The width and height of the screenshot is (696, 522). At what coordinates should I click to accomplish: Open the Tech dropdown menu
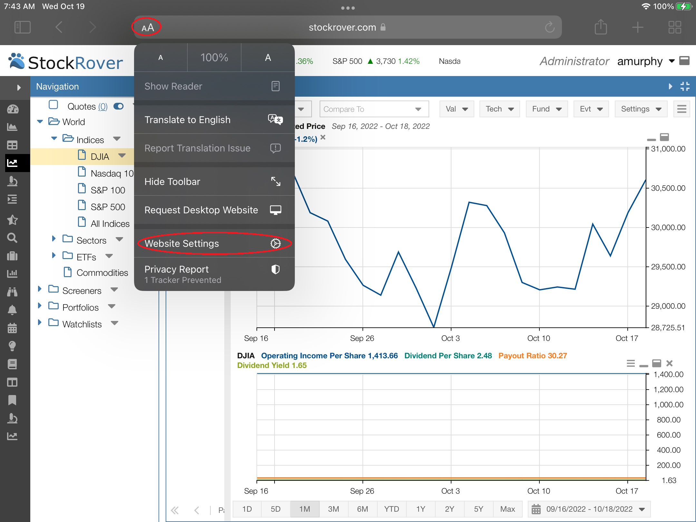(x=499, y=109)
